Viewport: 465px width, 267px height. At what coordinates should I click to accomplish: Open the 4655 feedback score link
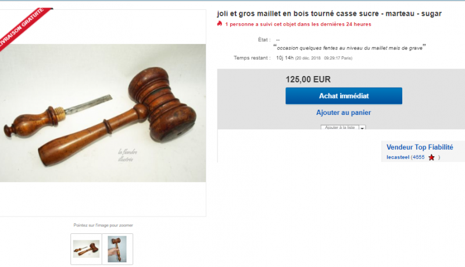point(419,157)
